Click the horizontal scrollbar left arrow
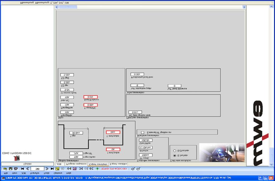 tap(57, 7)
